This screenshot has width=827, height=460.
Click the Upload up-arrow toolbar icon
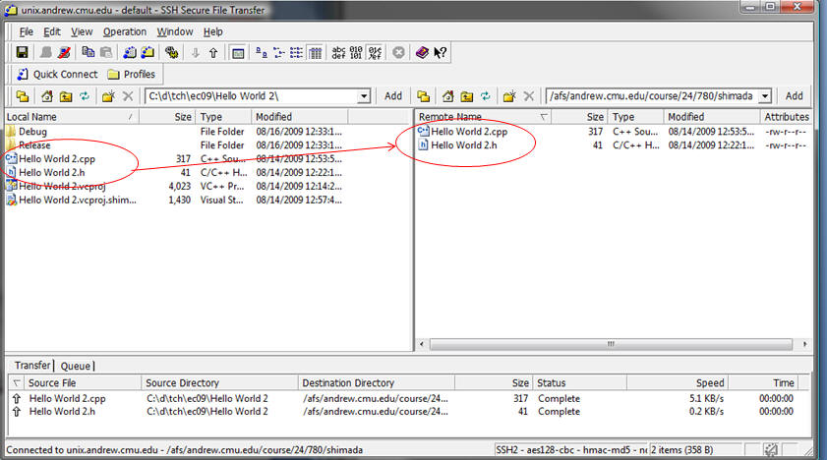click(x=213, y=52)
